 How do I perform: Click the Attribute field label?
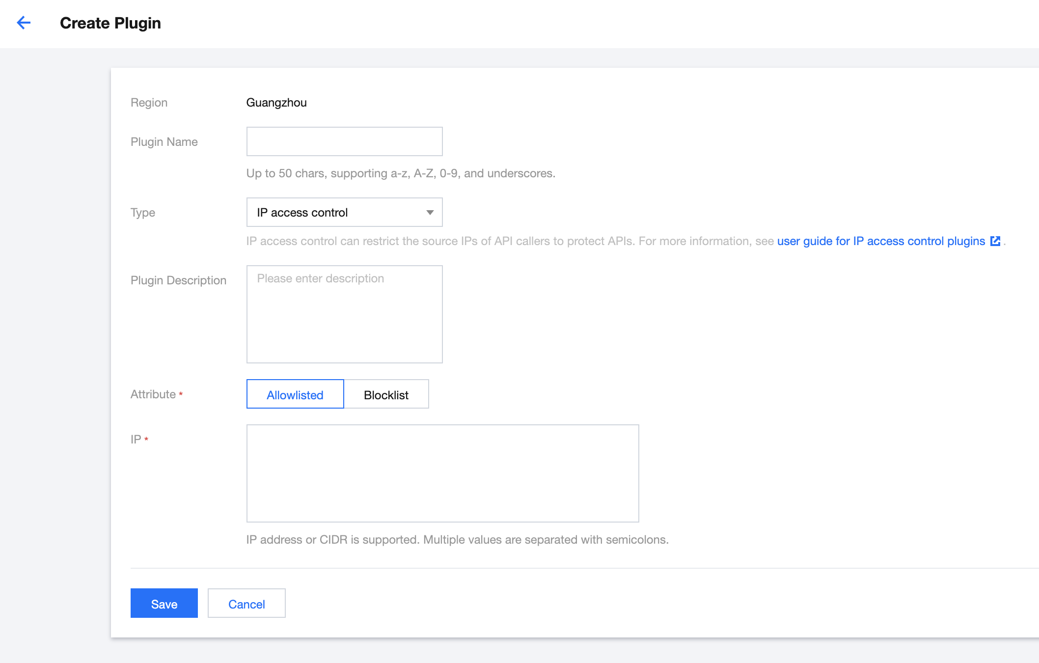click(x=153, y=394)
